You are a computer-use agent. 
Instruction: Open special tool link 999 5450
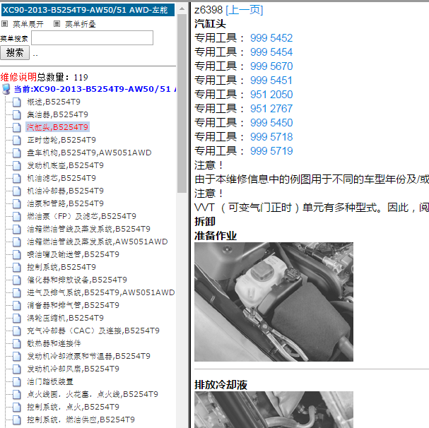click(271, 123)
